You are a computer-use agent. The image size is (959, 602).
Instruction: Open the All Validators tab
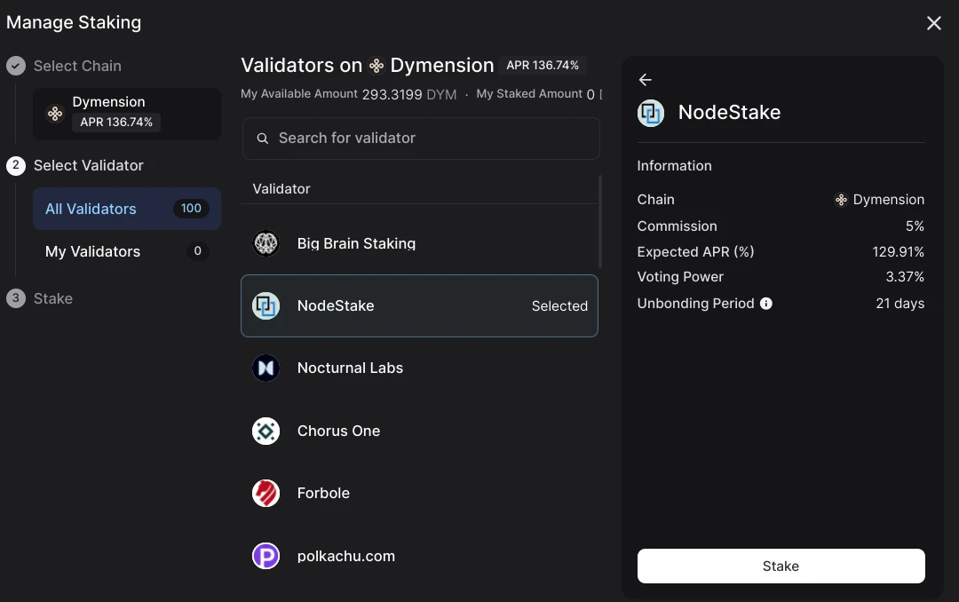coord(127,209)
